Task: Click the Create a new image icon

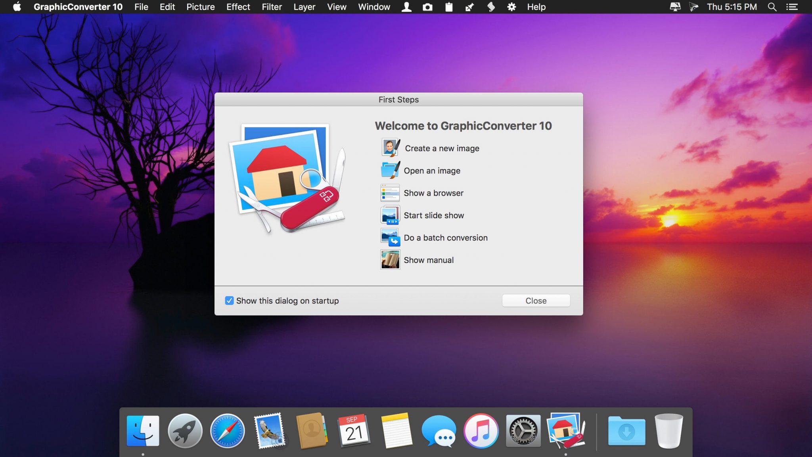Action: [390, 148]
